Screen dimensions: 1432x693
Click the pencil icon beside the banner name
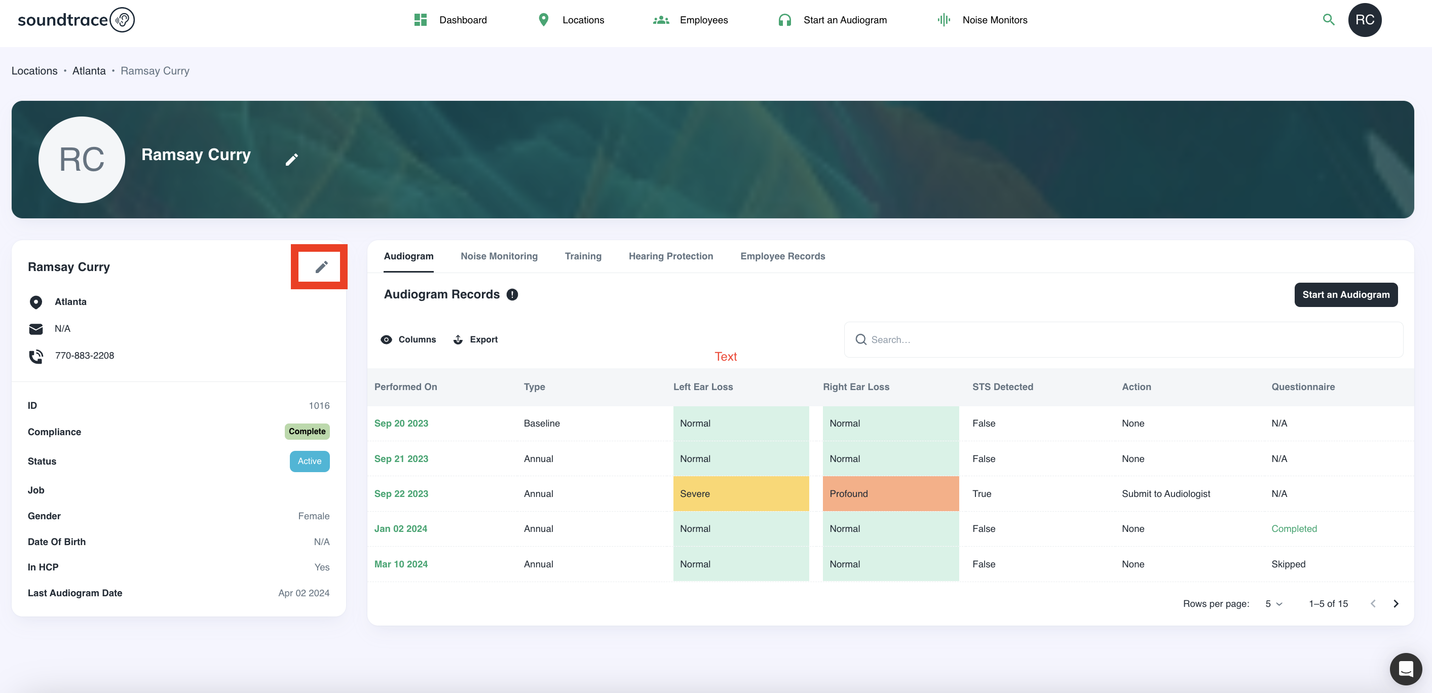point(291,160)
